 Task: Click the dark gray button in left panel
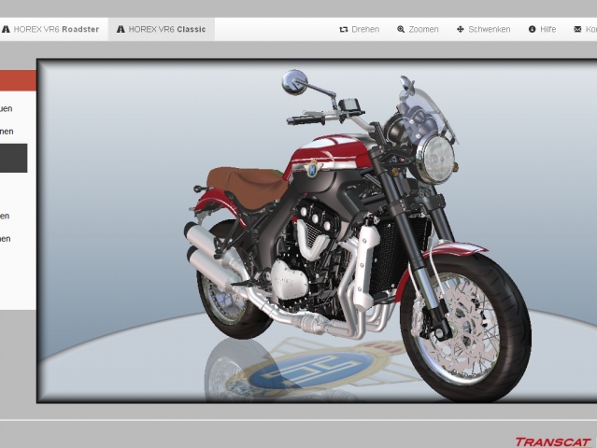pos(13,158)
